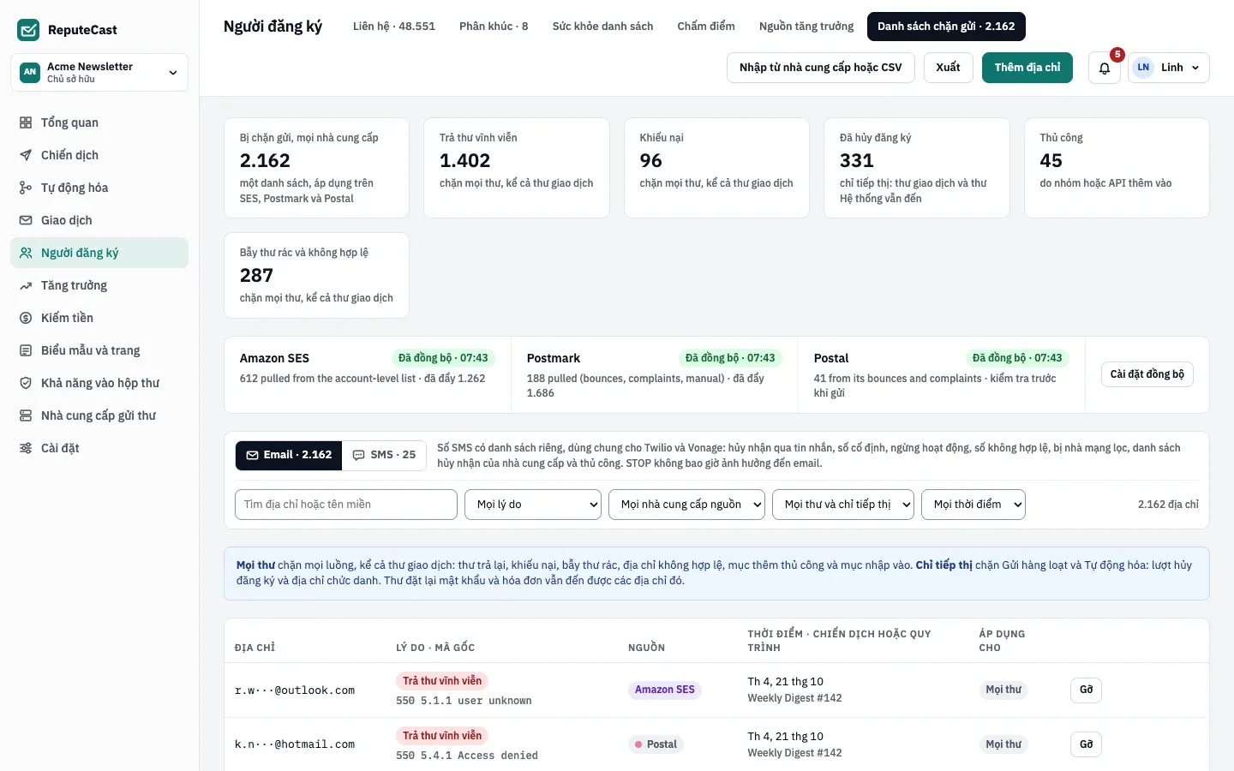Expand the Acme Newsletter workspace switcher
Screen dimensions: 1234x771
[x=99, y=73]
